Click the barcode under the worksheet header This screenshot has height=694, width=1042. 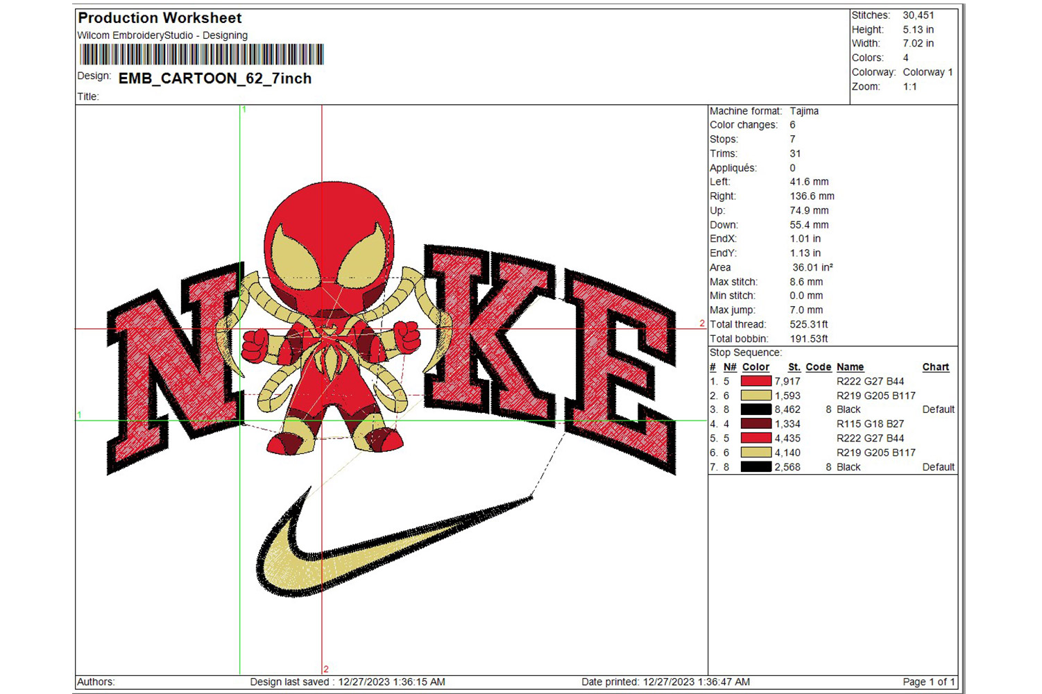(201, 54)
